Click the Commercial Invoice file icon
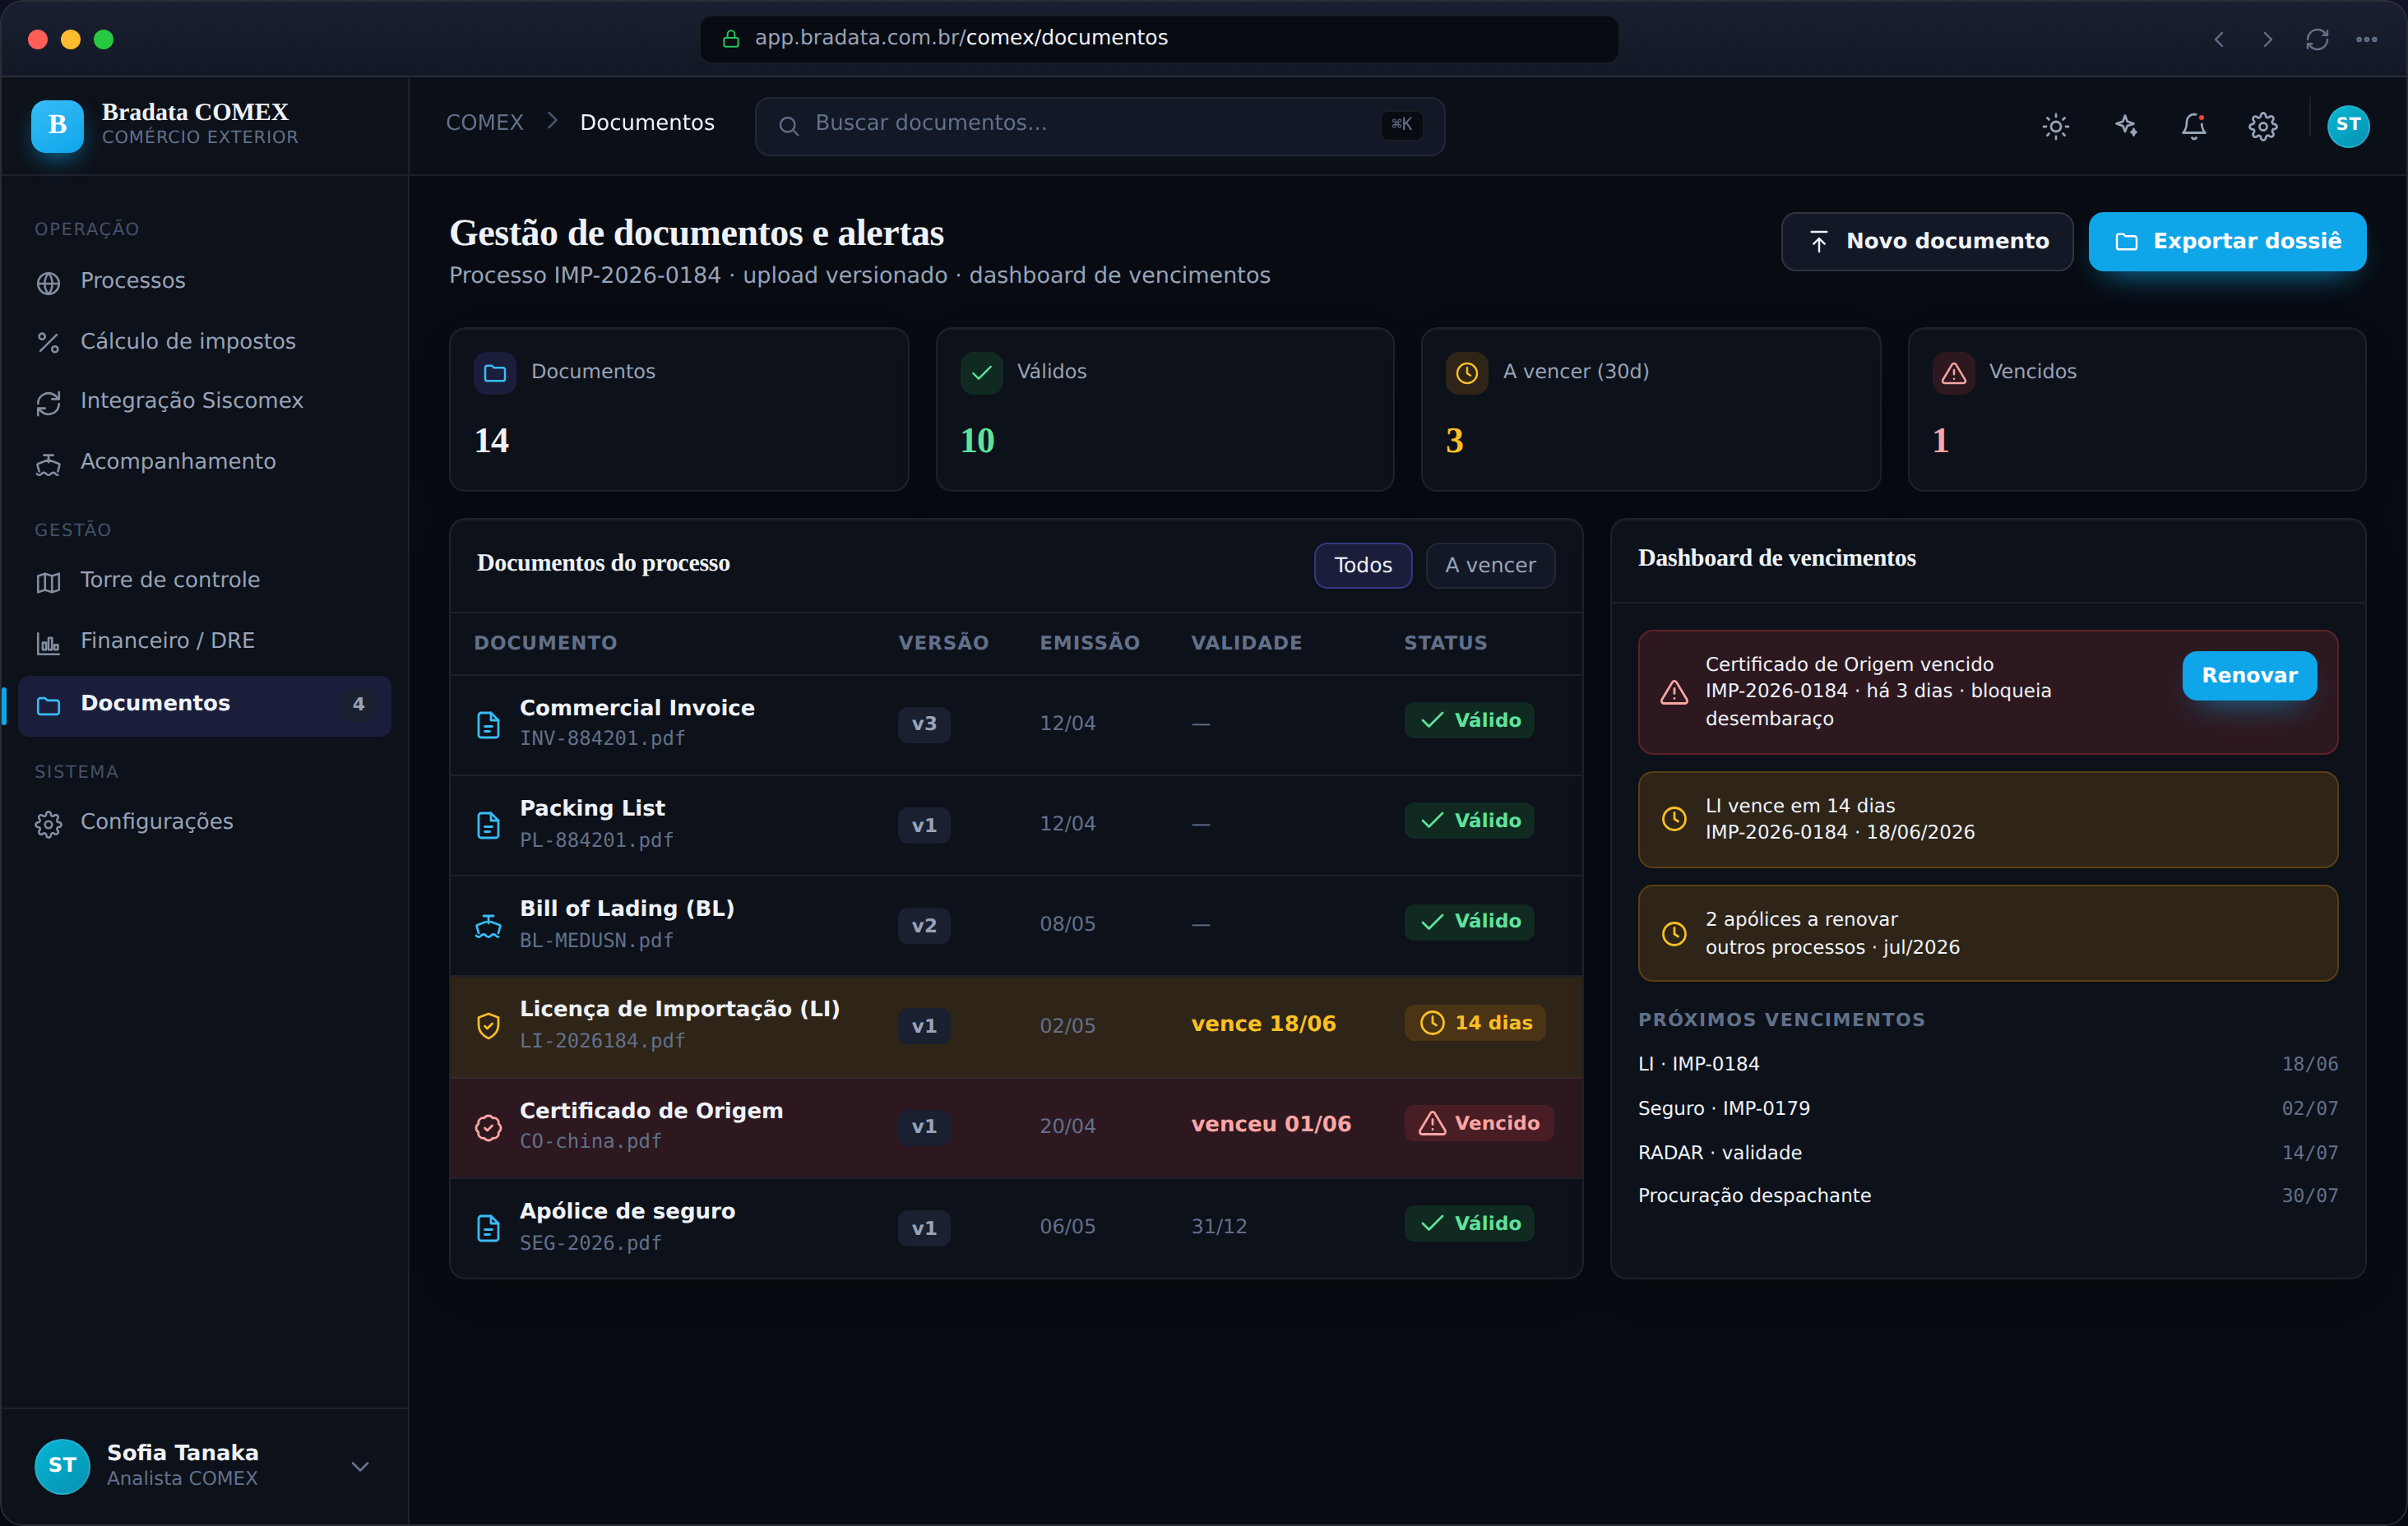The image size is (2408, 1526). tap(488, 724)
